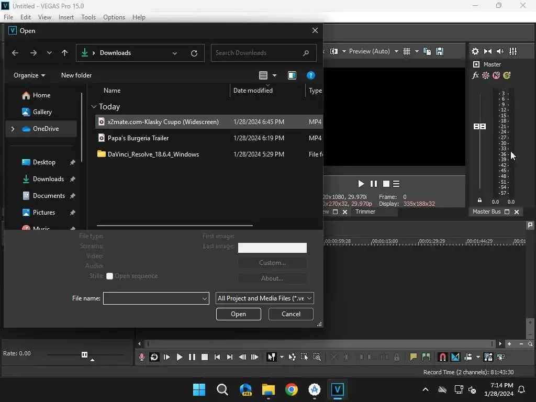
Task: Toggle the Dim Output speaker icon
Action: tap(500, 51)
